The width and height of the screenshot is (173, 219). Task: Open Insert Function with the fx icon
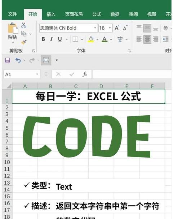tap(85, 74)
